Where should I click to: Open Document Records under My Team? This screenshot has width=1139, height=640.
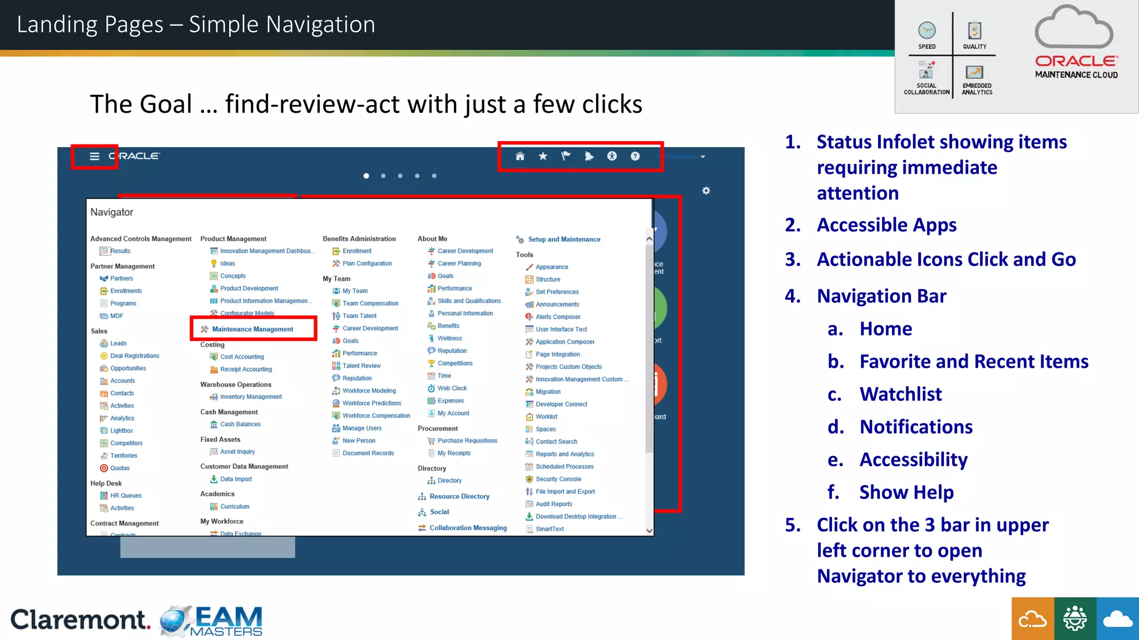(x=368, y=453)
